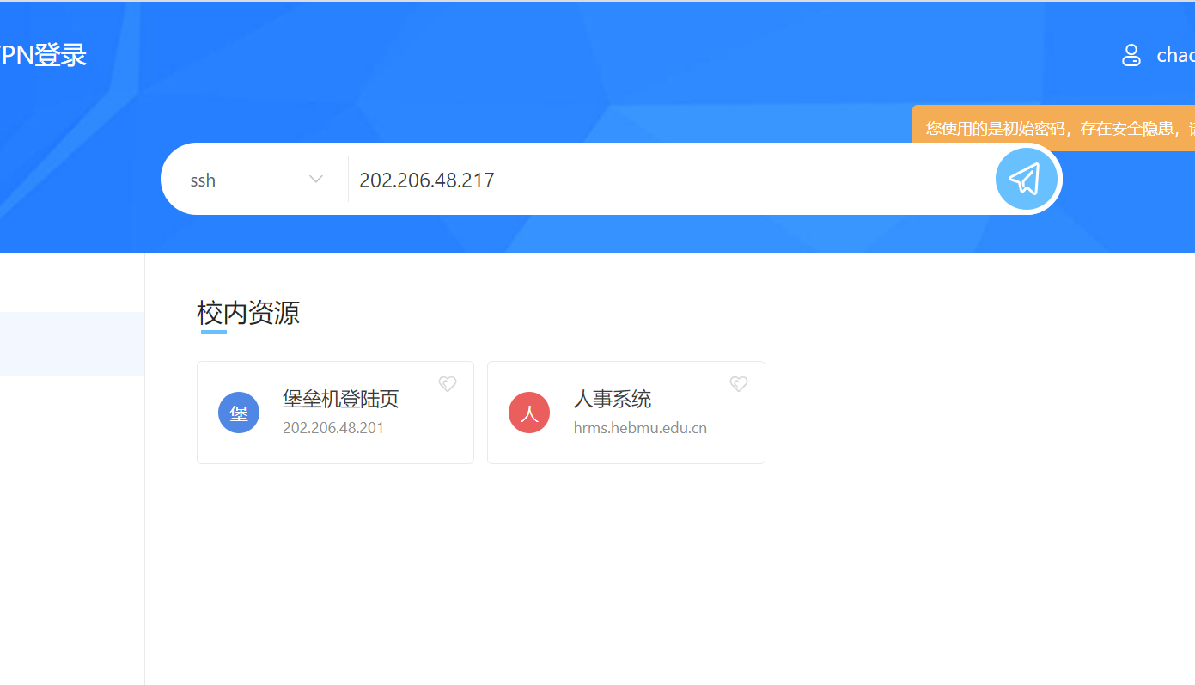Click the 堡 icon on 堡垒机登陆页 card
Screen dimensions: 1195x685
pyautogui.click(x=238, y=412)
